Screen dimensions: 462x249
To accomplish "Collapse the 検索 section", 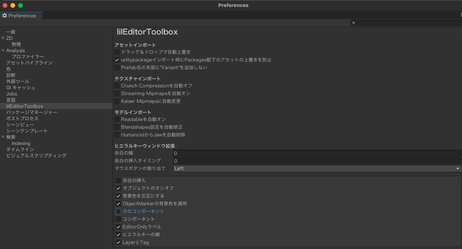I will (3, 137).
